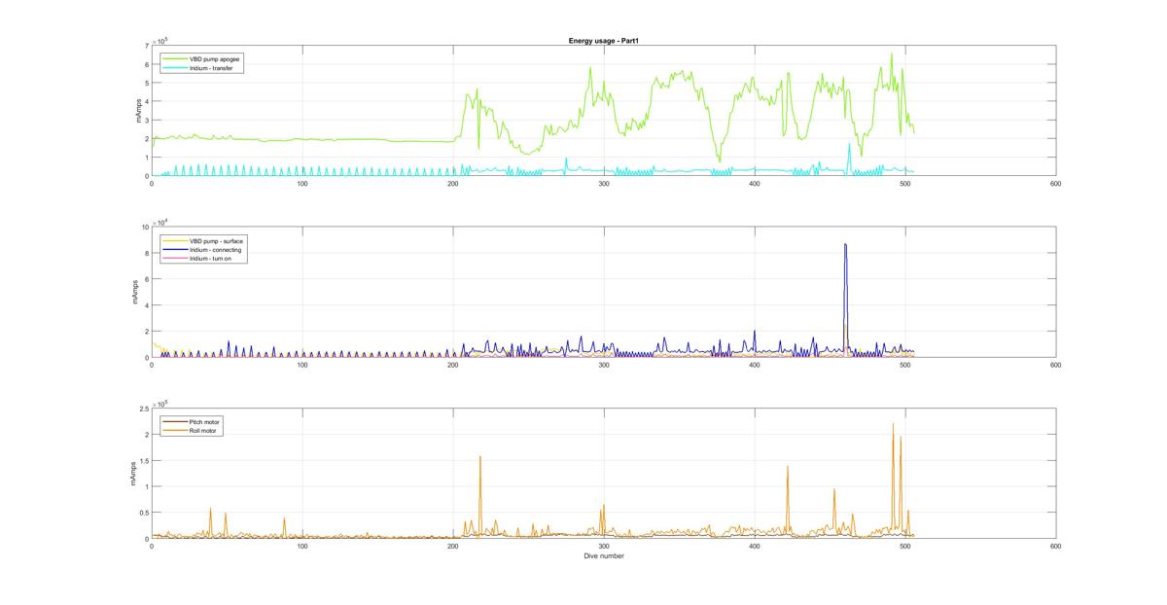
Task: Click the x-axis tick '400' under the middle plot
Action: (755, 365)
